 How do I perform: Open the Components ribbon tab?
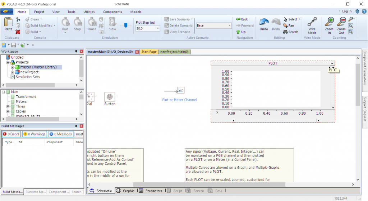coord(112,12)
